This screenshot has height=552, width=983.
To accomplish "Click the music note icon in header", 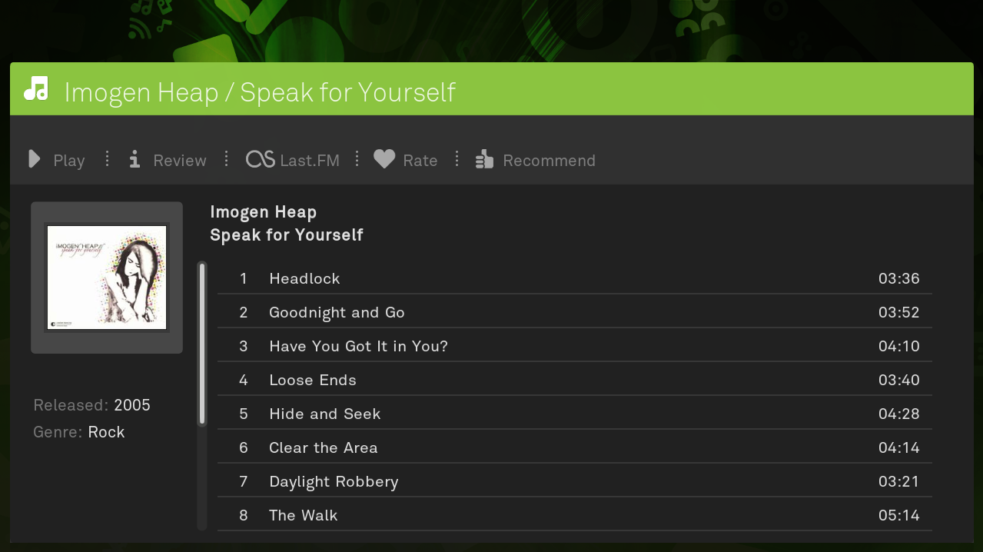I will (36, 89).
